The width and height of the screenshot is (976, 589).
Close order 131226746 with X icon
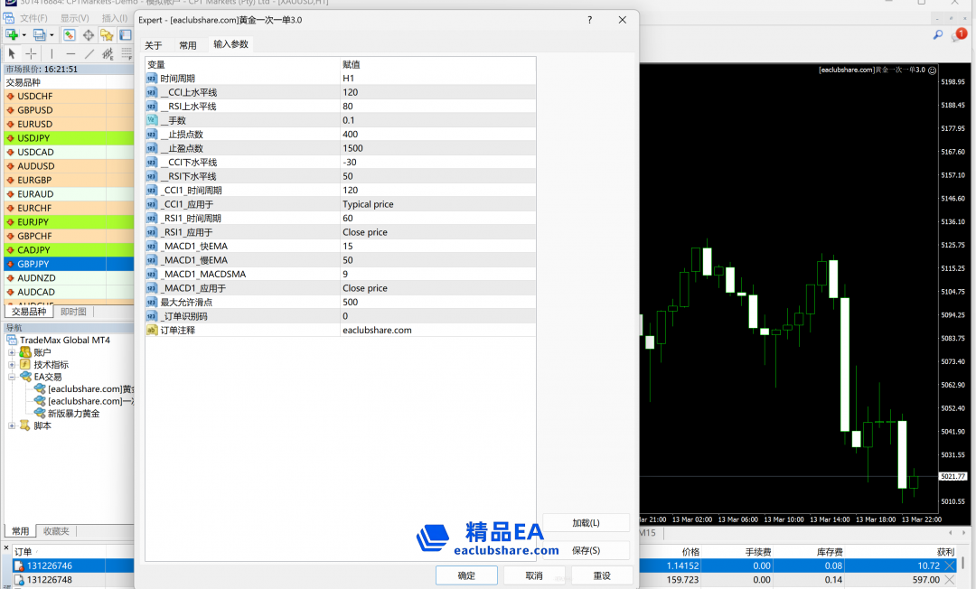click(949, 566)
